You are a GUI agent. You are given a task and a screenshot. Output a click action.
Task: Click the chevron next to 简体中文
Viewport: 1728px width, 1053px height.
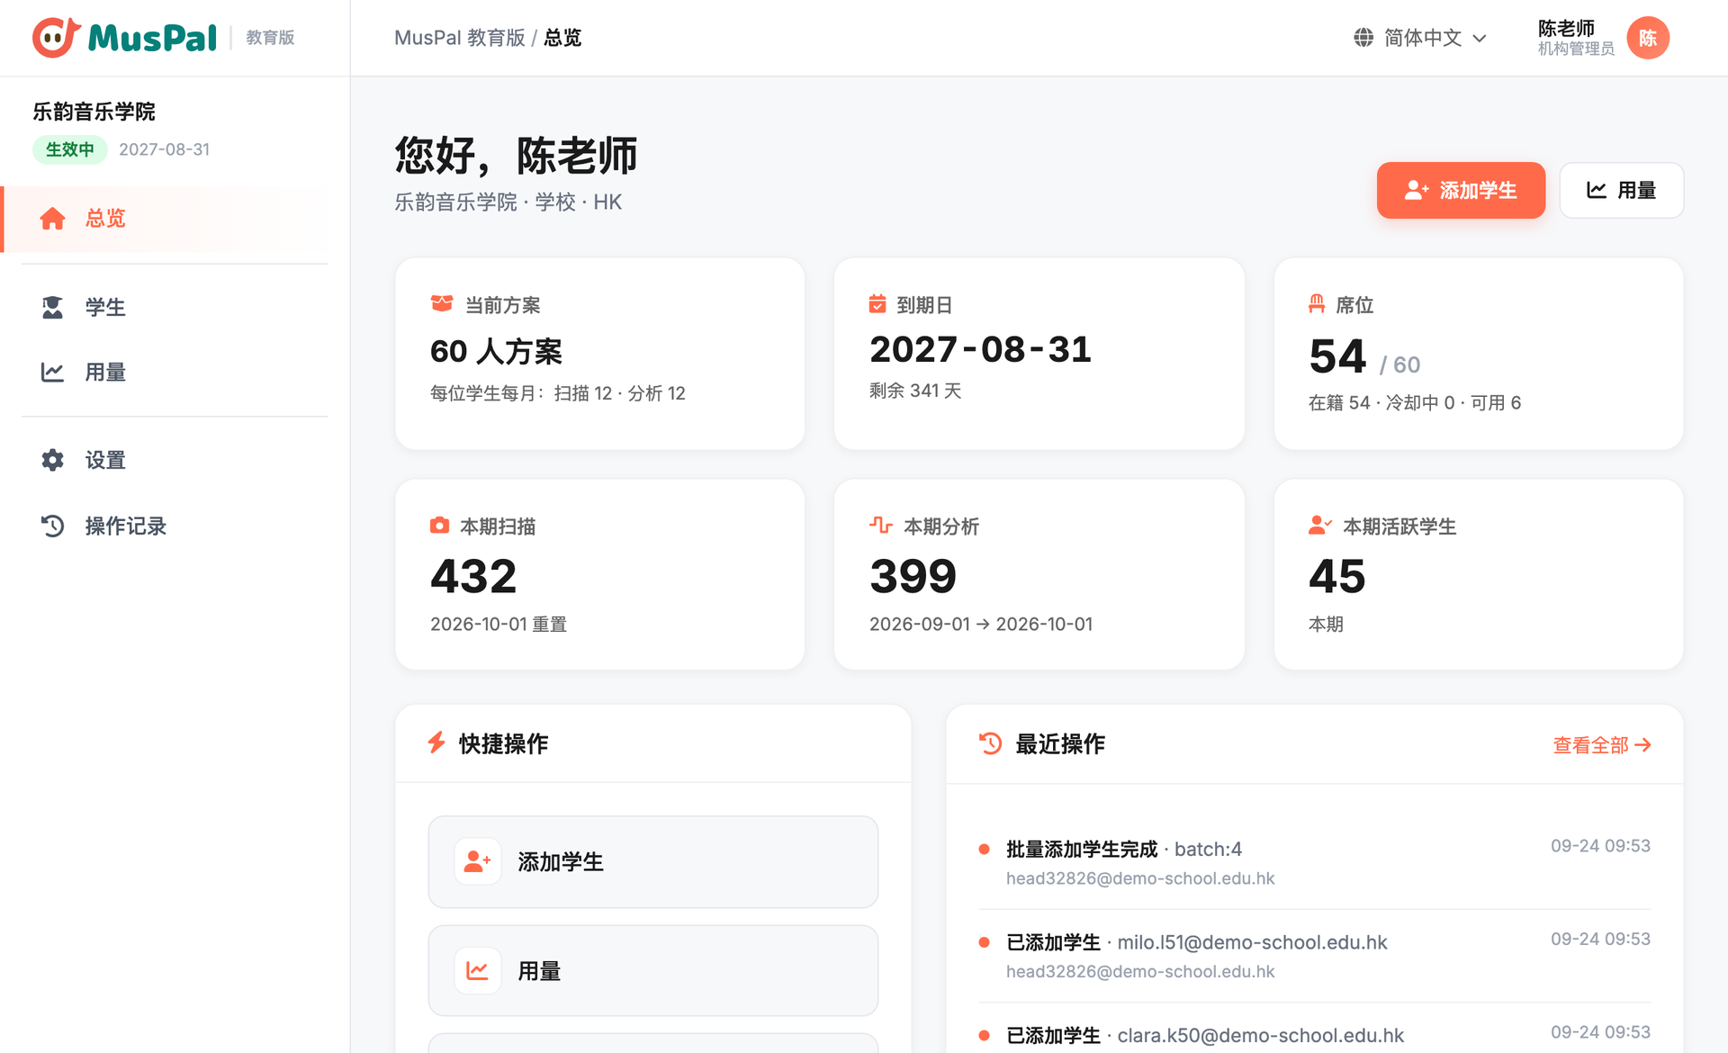coord(1480,39)
